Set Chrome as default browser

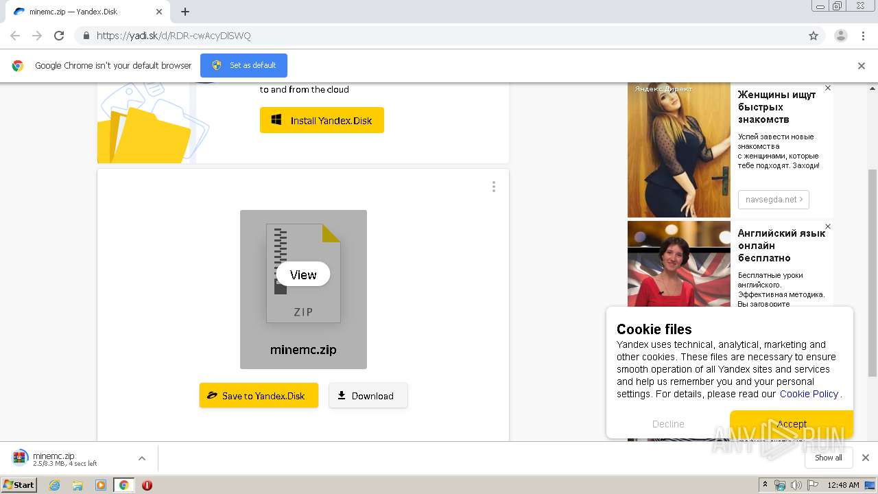[x=244, y=65]
